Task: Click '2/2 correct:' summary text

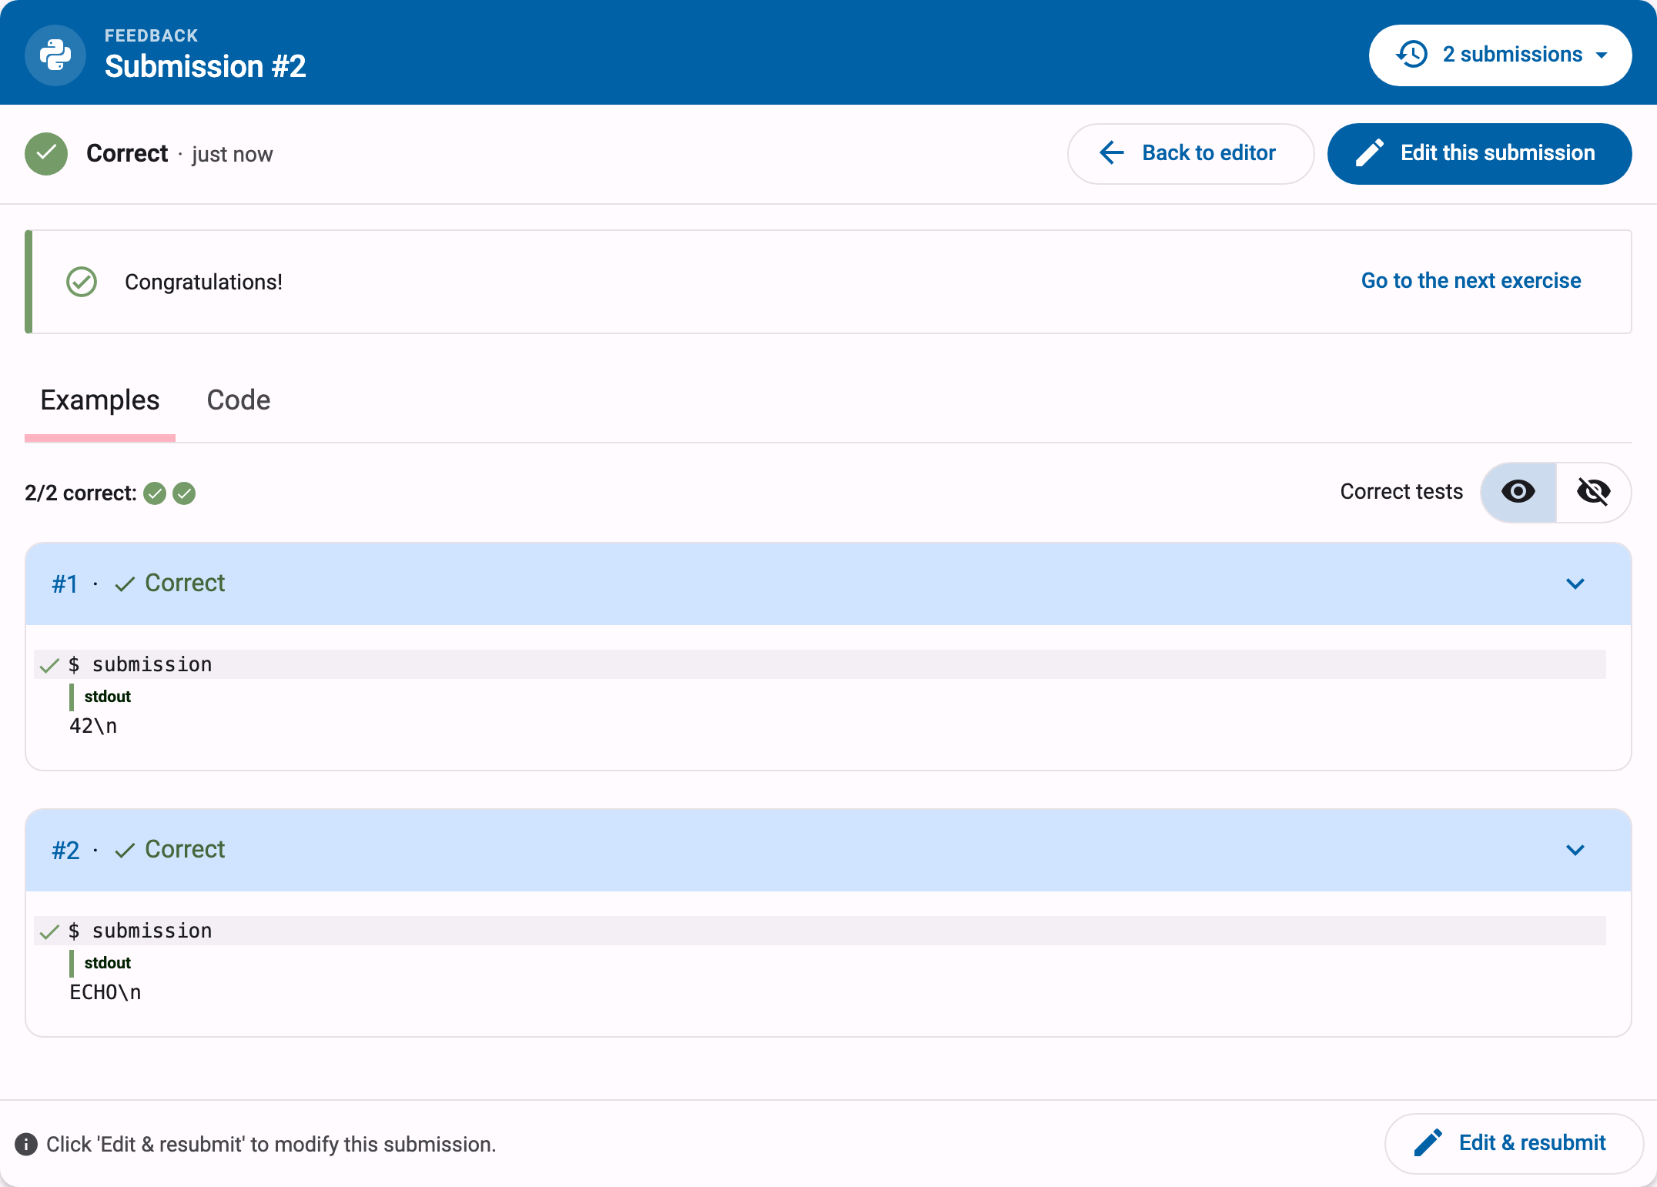Action: pyautogui.click(x=81, y=493)
